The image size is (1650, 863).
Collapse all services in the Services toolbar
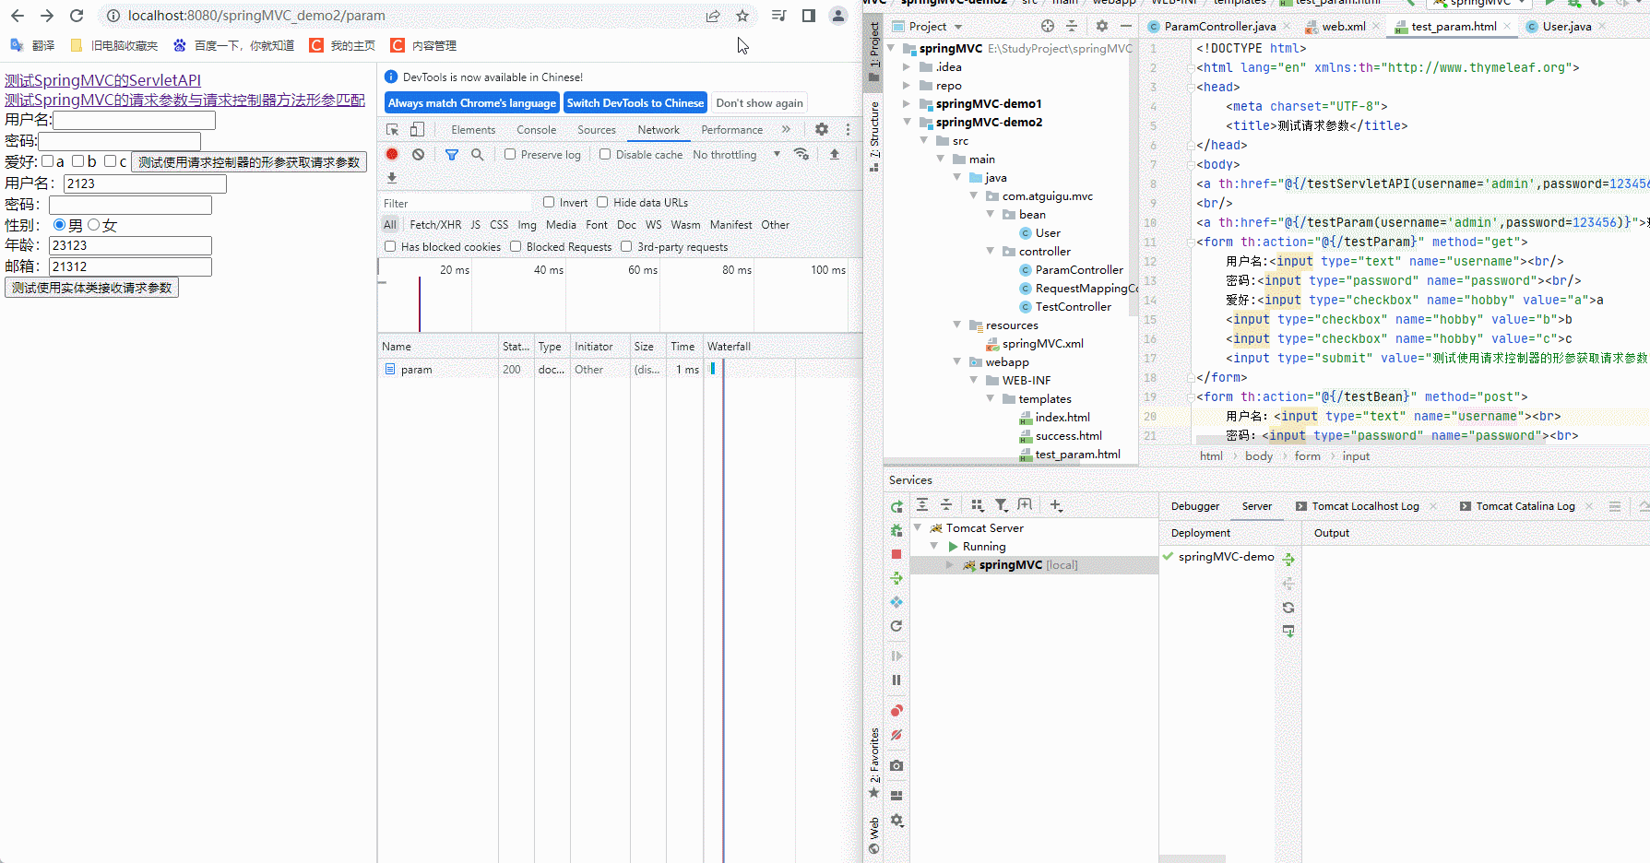946,505
